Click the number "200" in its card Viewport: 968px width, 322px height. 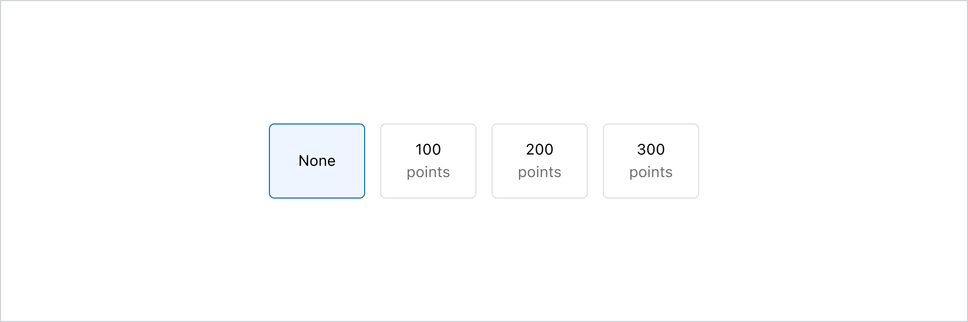(539, 149)
